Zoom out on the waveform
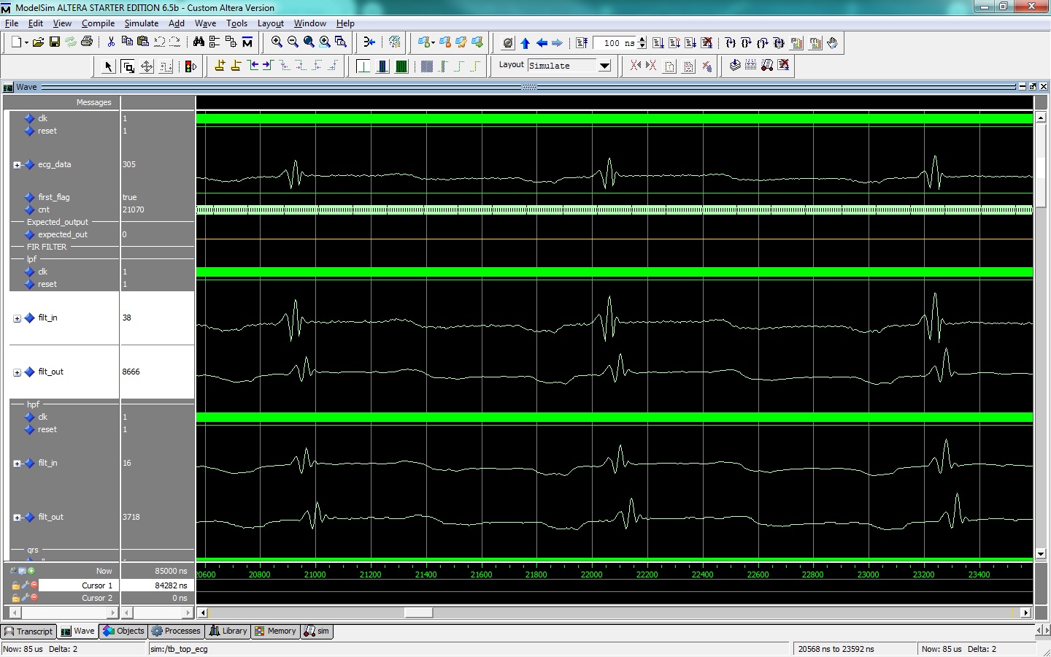This screenshot has height=657, width=1051. click(293, 42)
